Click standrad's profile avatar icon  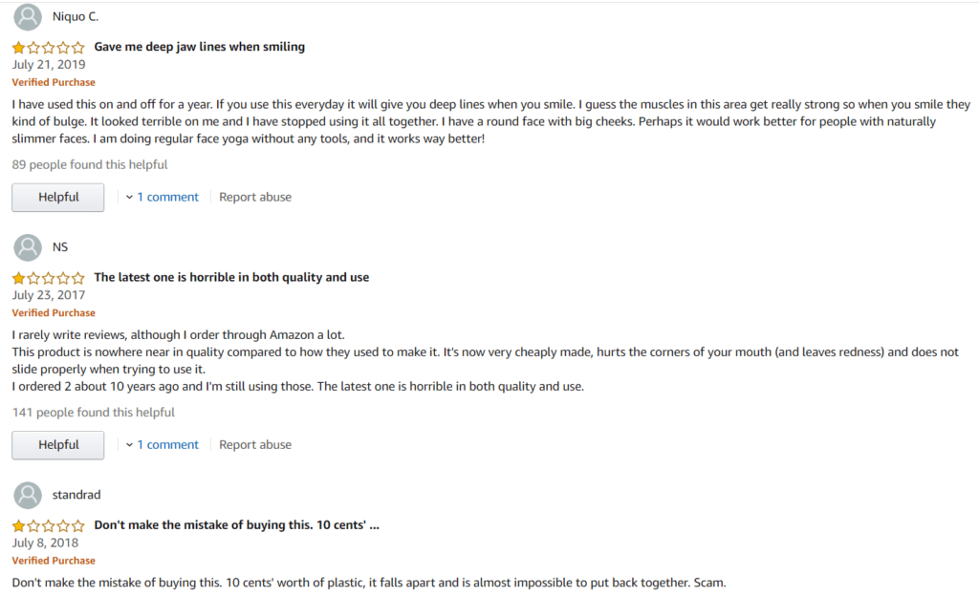[28, 494]
